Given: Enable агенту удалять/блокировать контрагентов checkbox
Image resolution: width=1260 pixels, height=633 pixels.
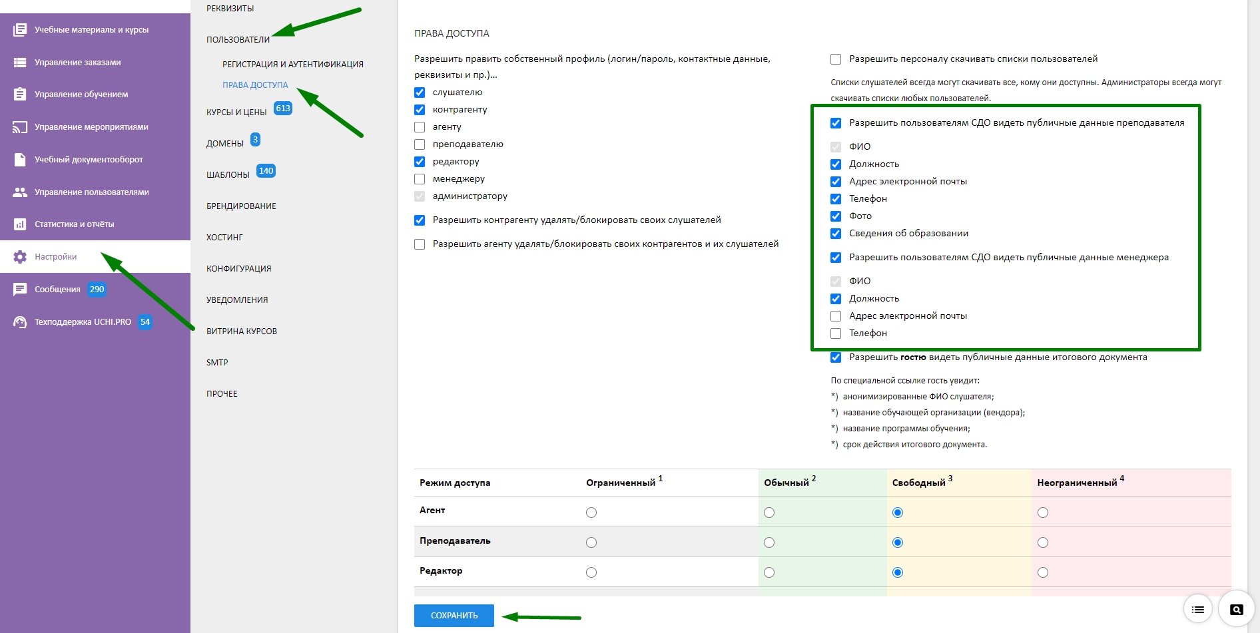Looking at the screenshot, I should (x=420, y=244).
